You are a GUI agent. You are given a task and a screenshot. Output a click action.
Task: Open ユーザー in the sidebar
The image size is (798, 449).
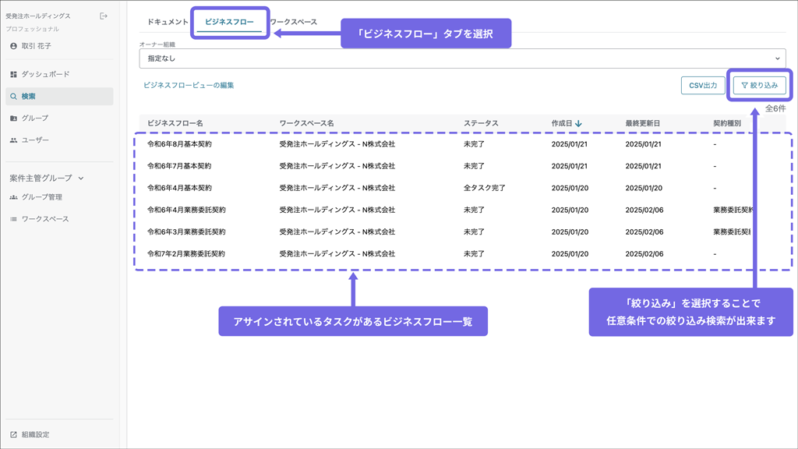tap(59, 140)
